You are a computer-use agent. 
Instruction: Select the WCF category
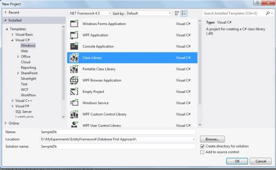(x=25, y=89)
